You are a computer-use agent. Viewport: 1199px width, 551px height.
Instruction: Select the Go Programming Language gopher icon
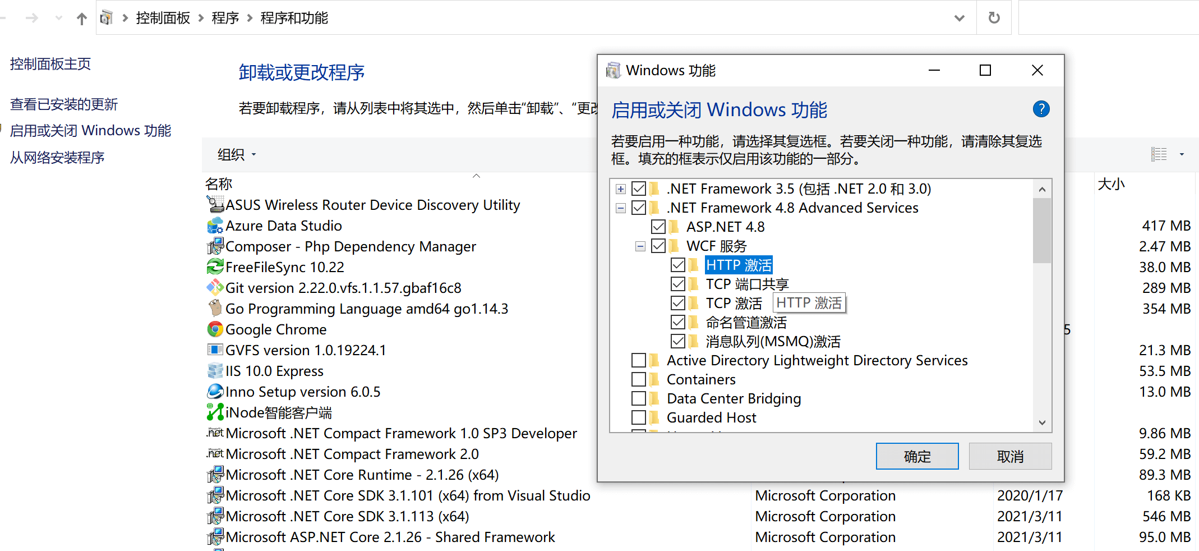215,309
